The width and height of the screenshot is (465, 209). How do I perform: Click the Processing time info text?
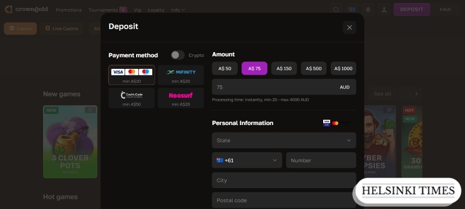point(260,100)
